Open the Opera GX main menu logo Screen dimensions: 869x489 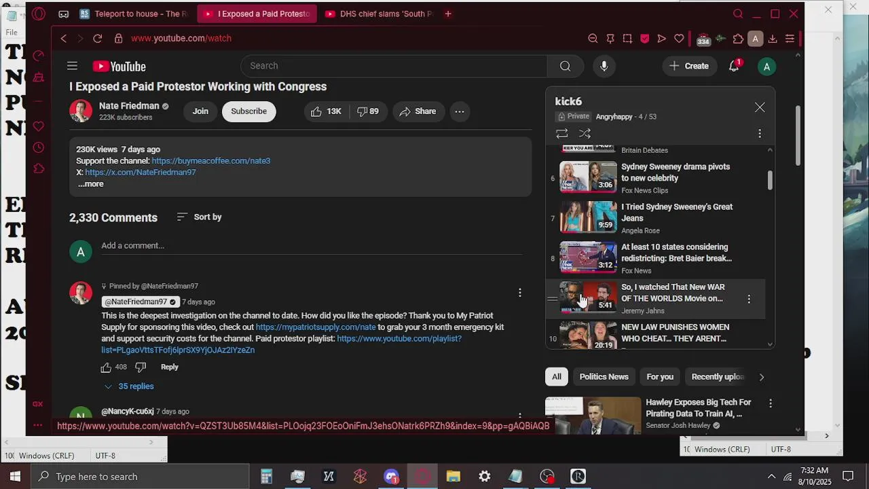[39, 14]
